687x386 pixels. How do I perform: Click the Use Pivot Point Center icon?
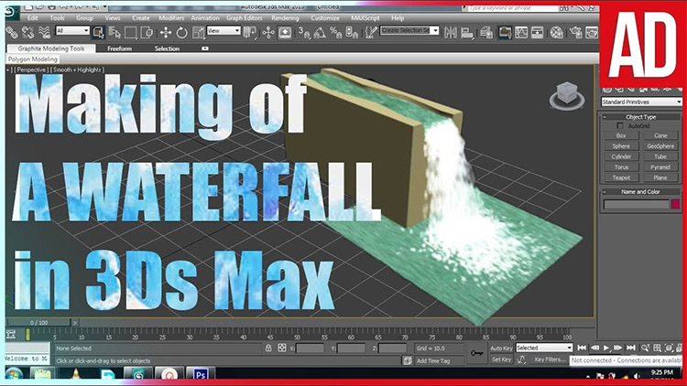250,32
